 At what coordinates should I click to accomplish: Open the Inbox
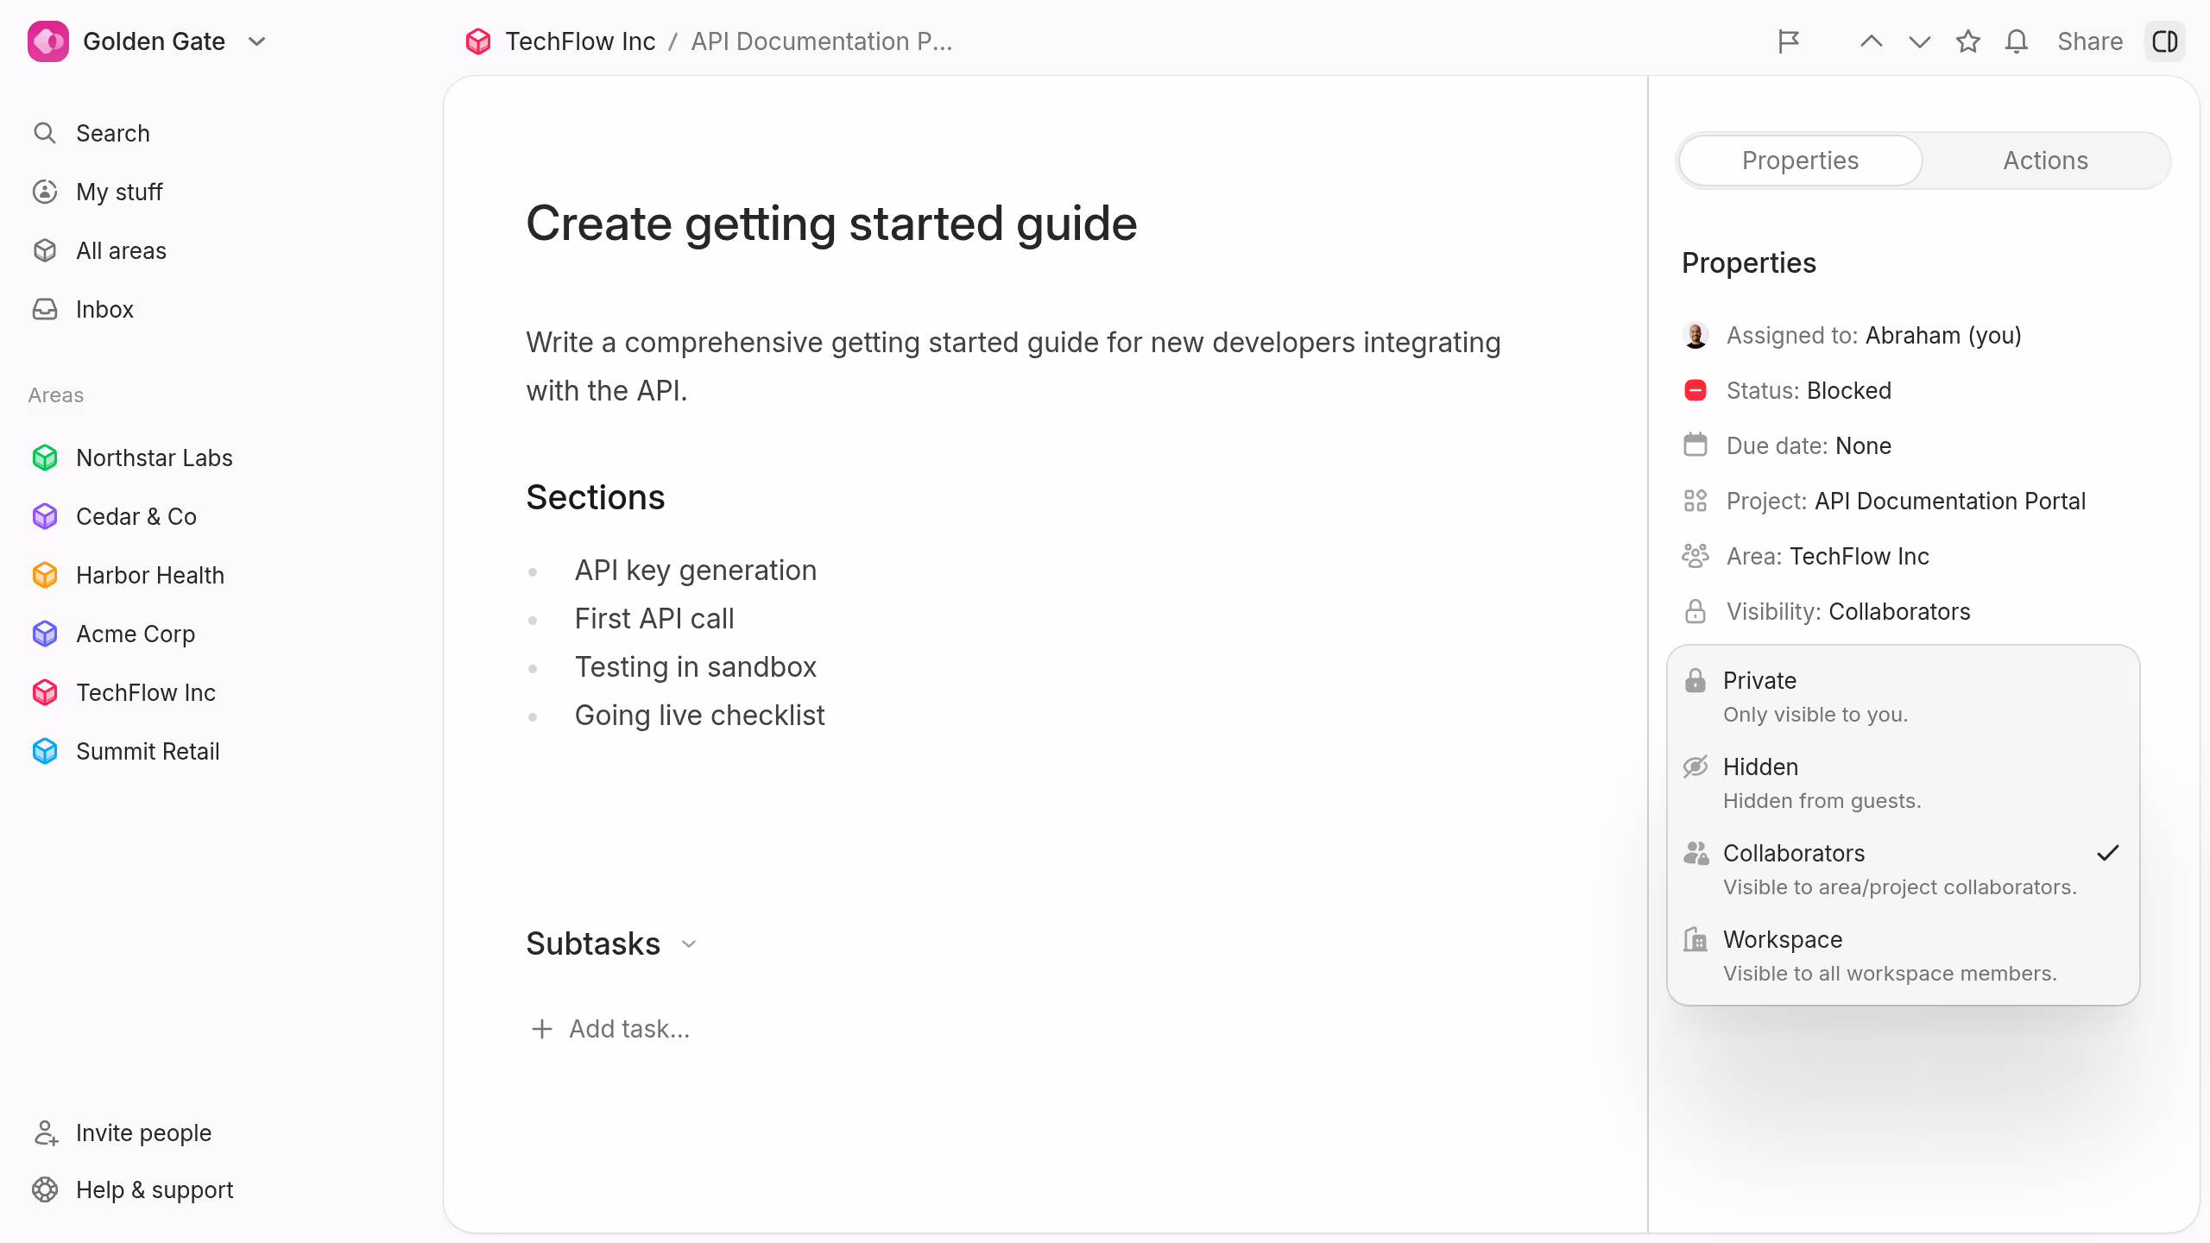83,309
